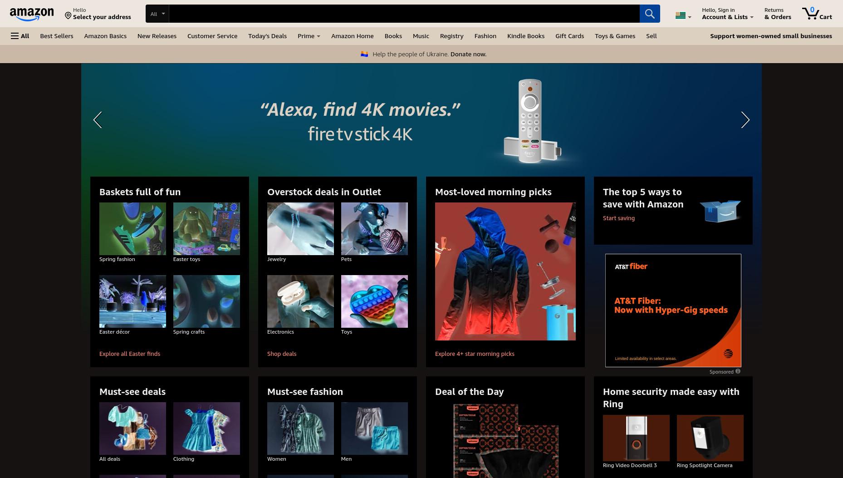843x478 pixels.
Task: Open Music nav item
Action: (421, 36)
